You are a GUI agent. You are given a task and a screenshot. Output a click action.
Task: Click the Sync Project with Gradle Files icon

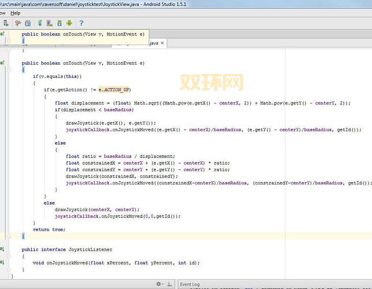[x=40, y=24]
